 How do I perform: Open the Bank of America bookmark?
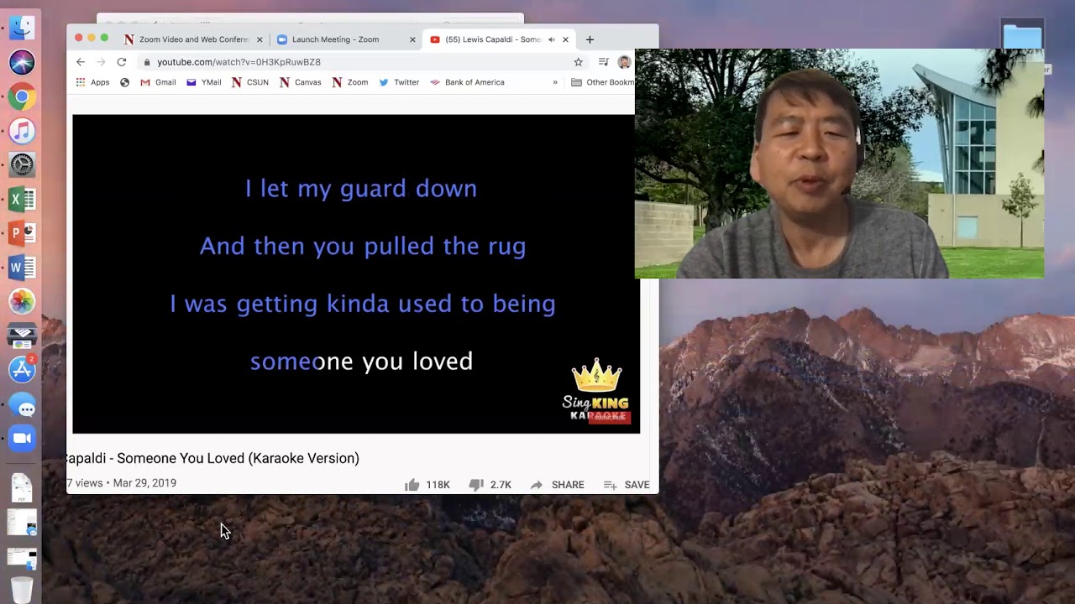467,82
